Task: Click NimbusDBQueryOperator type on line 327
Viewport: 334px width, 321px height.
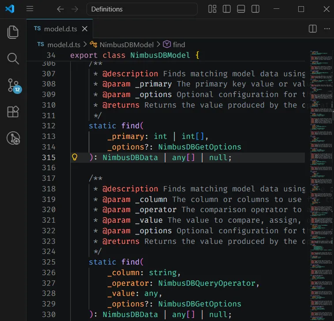Action: pos(206,283)
